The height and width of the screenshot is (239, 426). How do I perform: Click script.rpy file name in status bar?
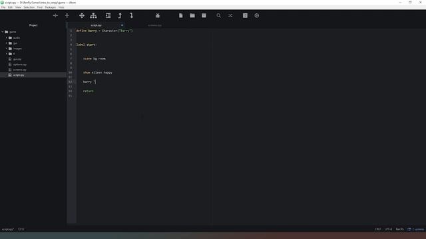click(8, 229)
